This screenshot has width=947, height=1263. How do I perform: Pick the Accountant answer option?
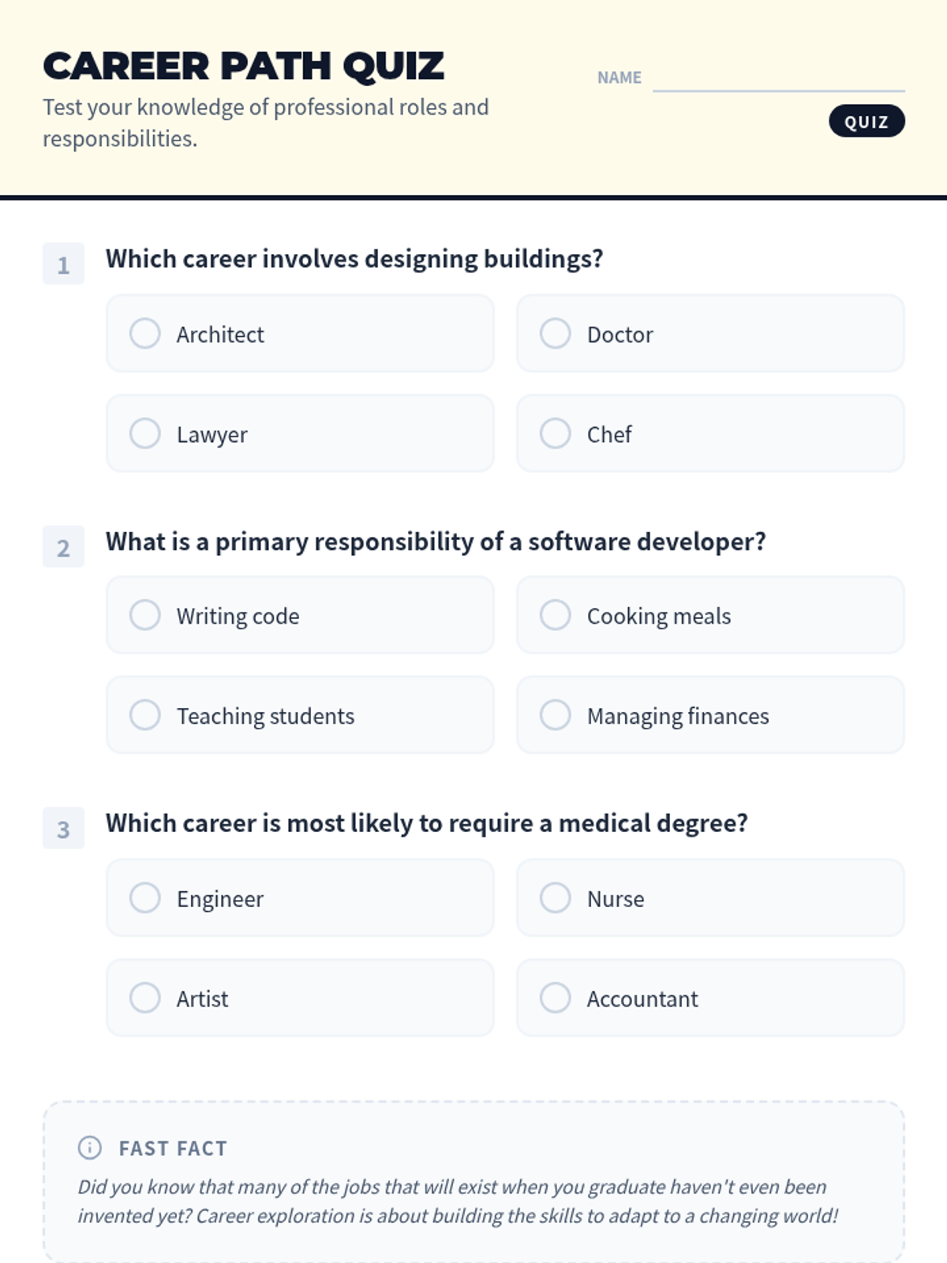(x=556, y=998)
